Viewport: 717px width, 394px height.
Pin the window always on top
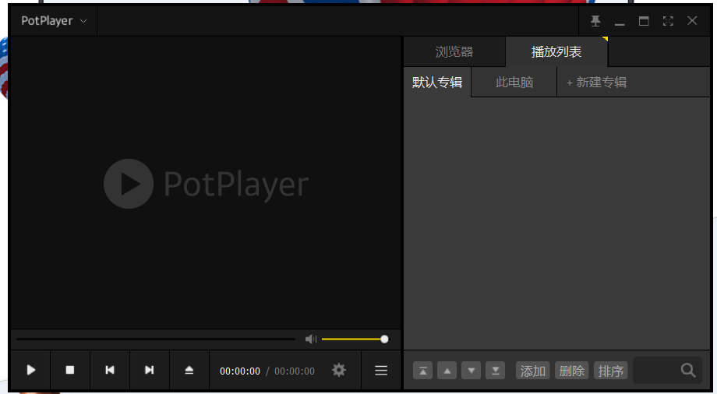(595, 21)
